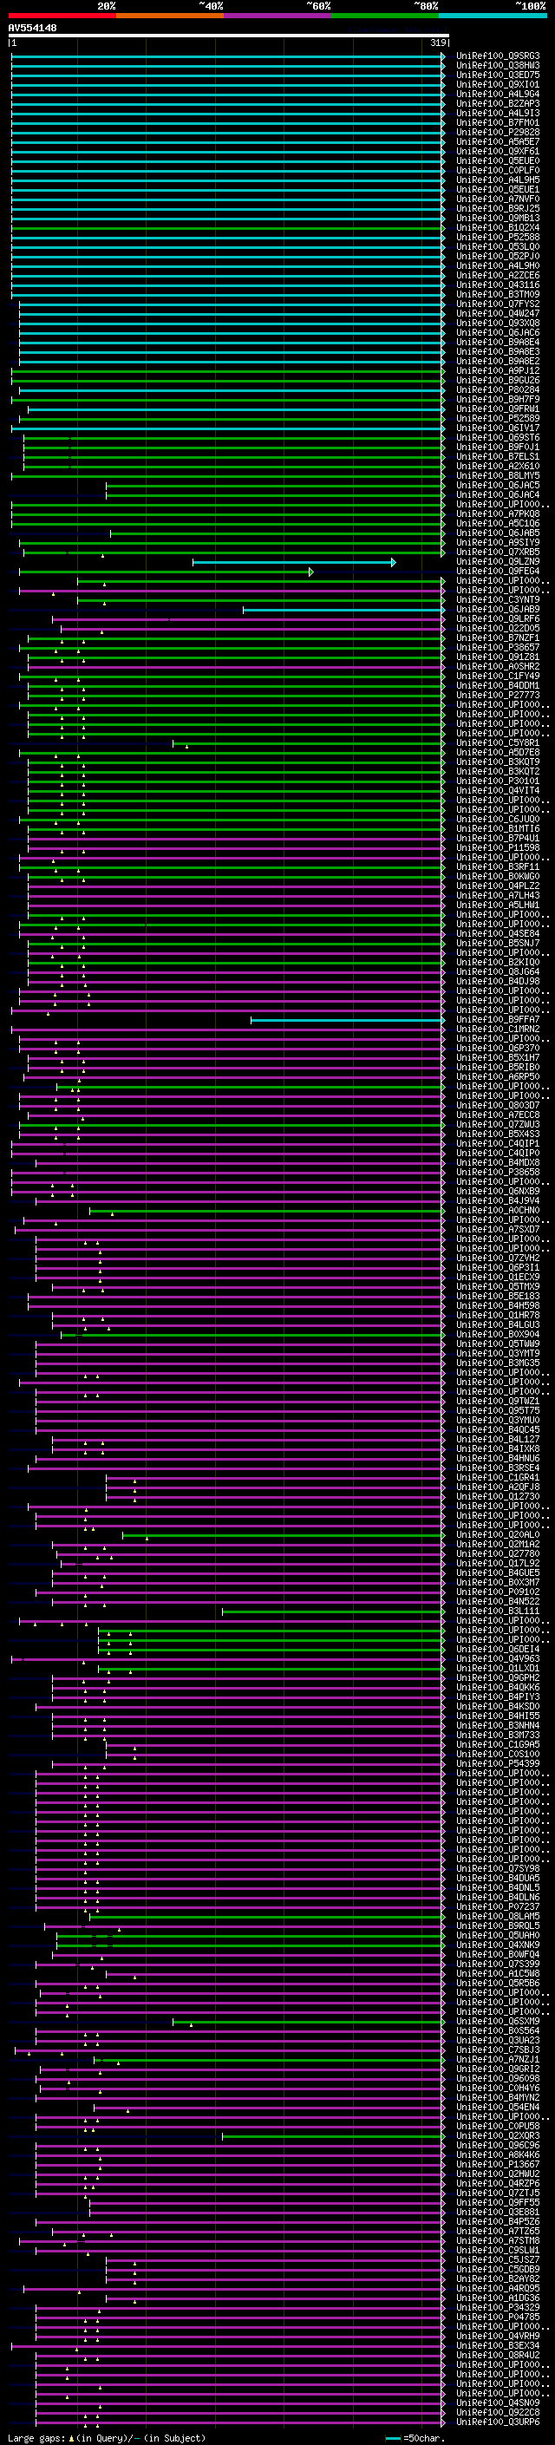Click the UniRef100_Q43116 label
The height and width of the screenshot is (2445, 555).
click(x=497, y=284)
